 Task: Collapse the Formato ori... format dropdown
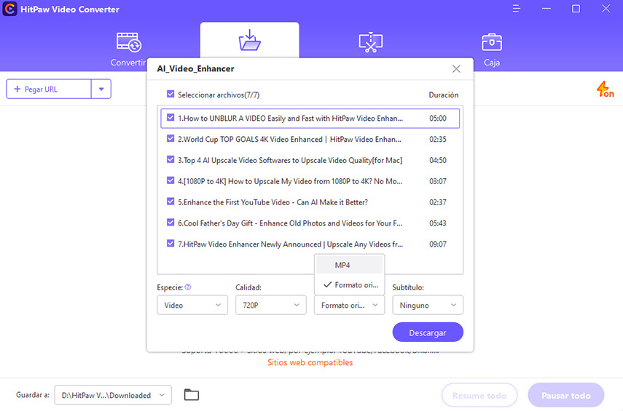pyautogui.click(x=349, y=305)
